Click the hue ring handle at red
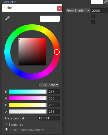The width and height of the screenshot is (108, 135). tap(57, 52)
